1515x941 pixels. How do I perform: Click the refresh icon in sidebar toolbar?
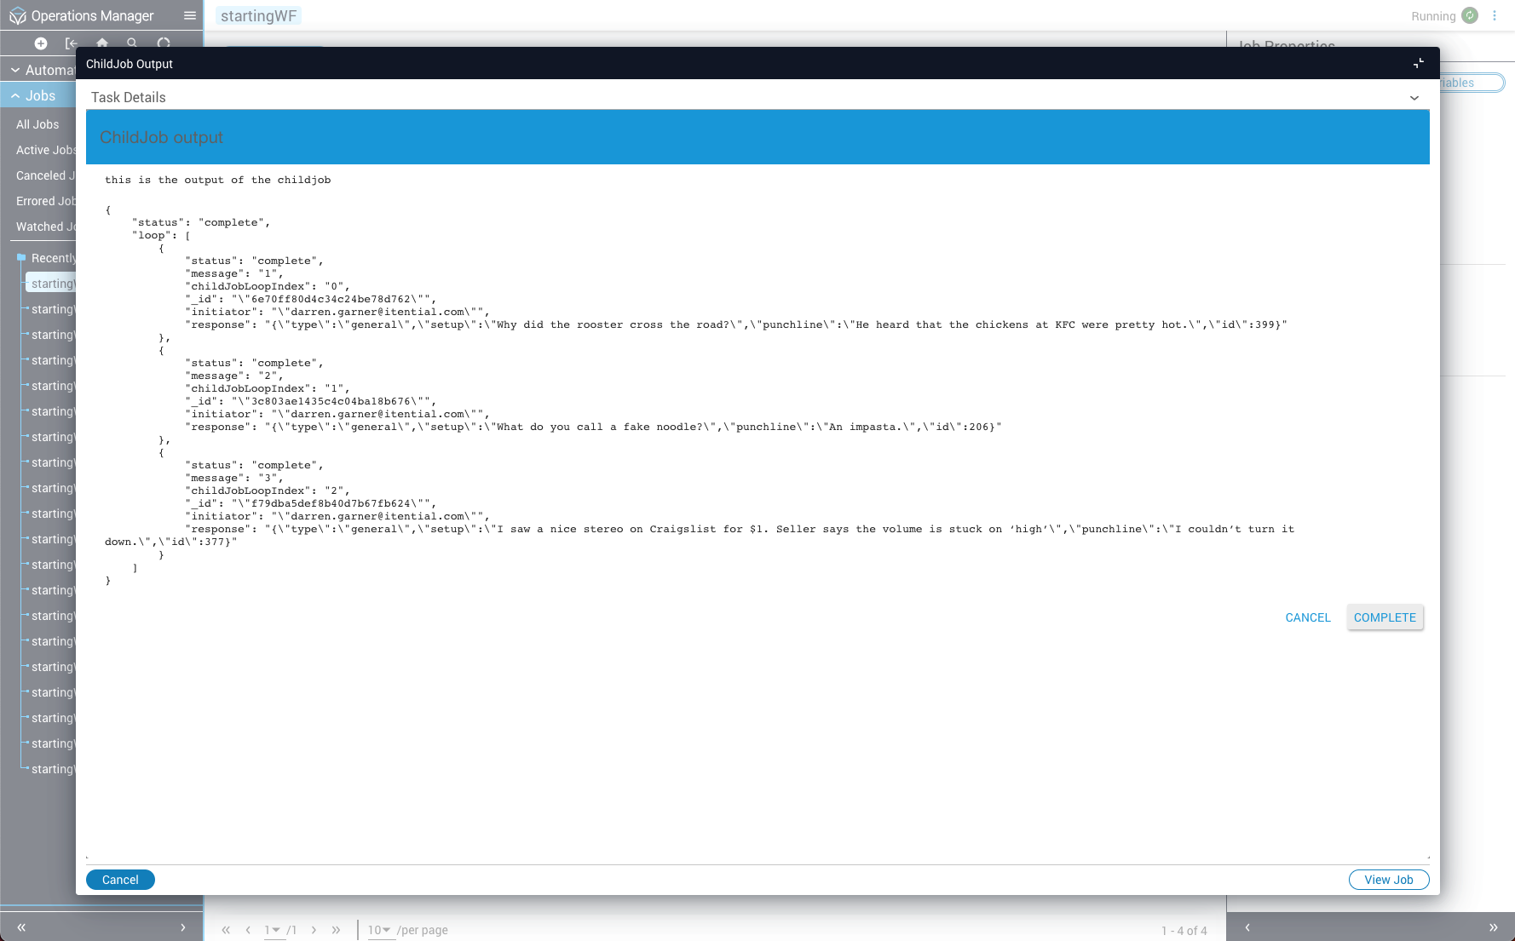pos(164,43)
